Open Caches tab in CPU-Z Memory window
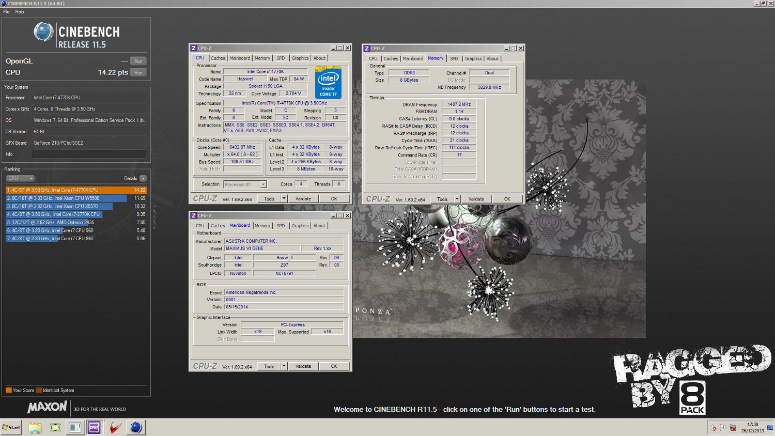Viewport: 775px width, 436px height. [391, 58]
